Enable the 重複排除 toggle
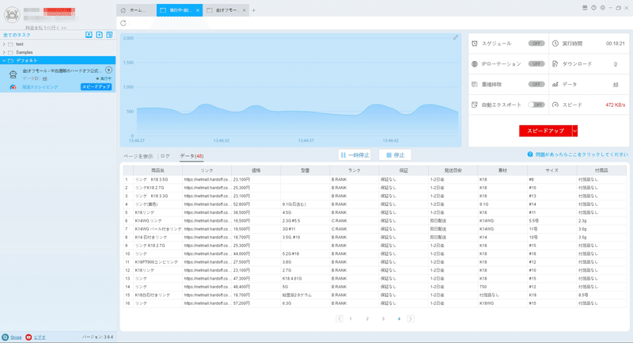Screen dimensions: 633x343 (x=536, y=84)
